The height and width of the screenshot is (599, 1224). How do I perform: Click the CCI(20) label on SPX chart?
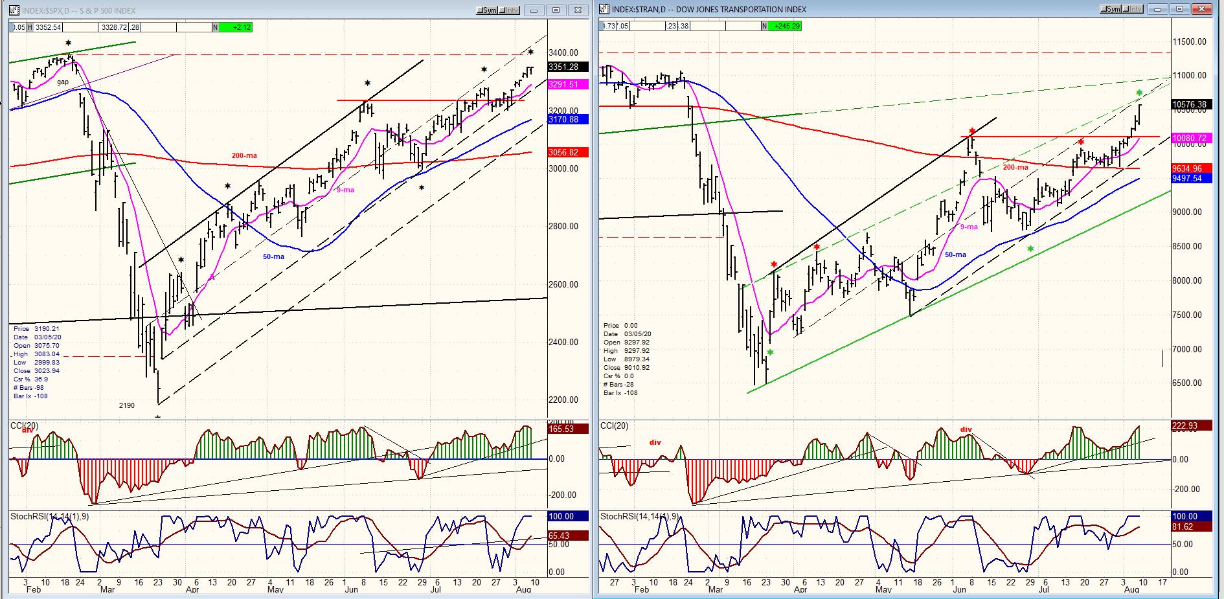[24, 425]
